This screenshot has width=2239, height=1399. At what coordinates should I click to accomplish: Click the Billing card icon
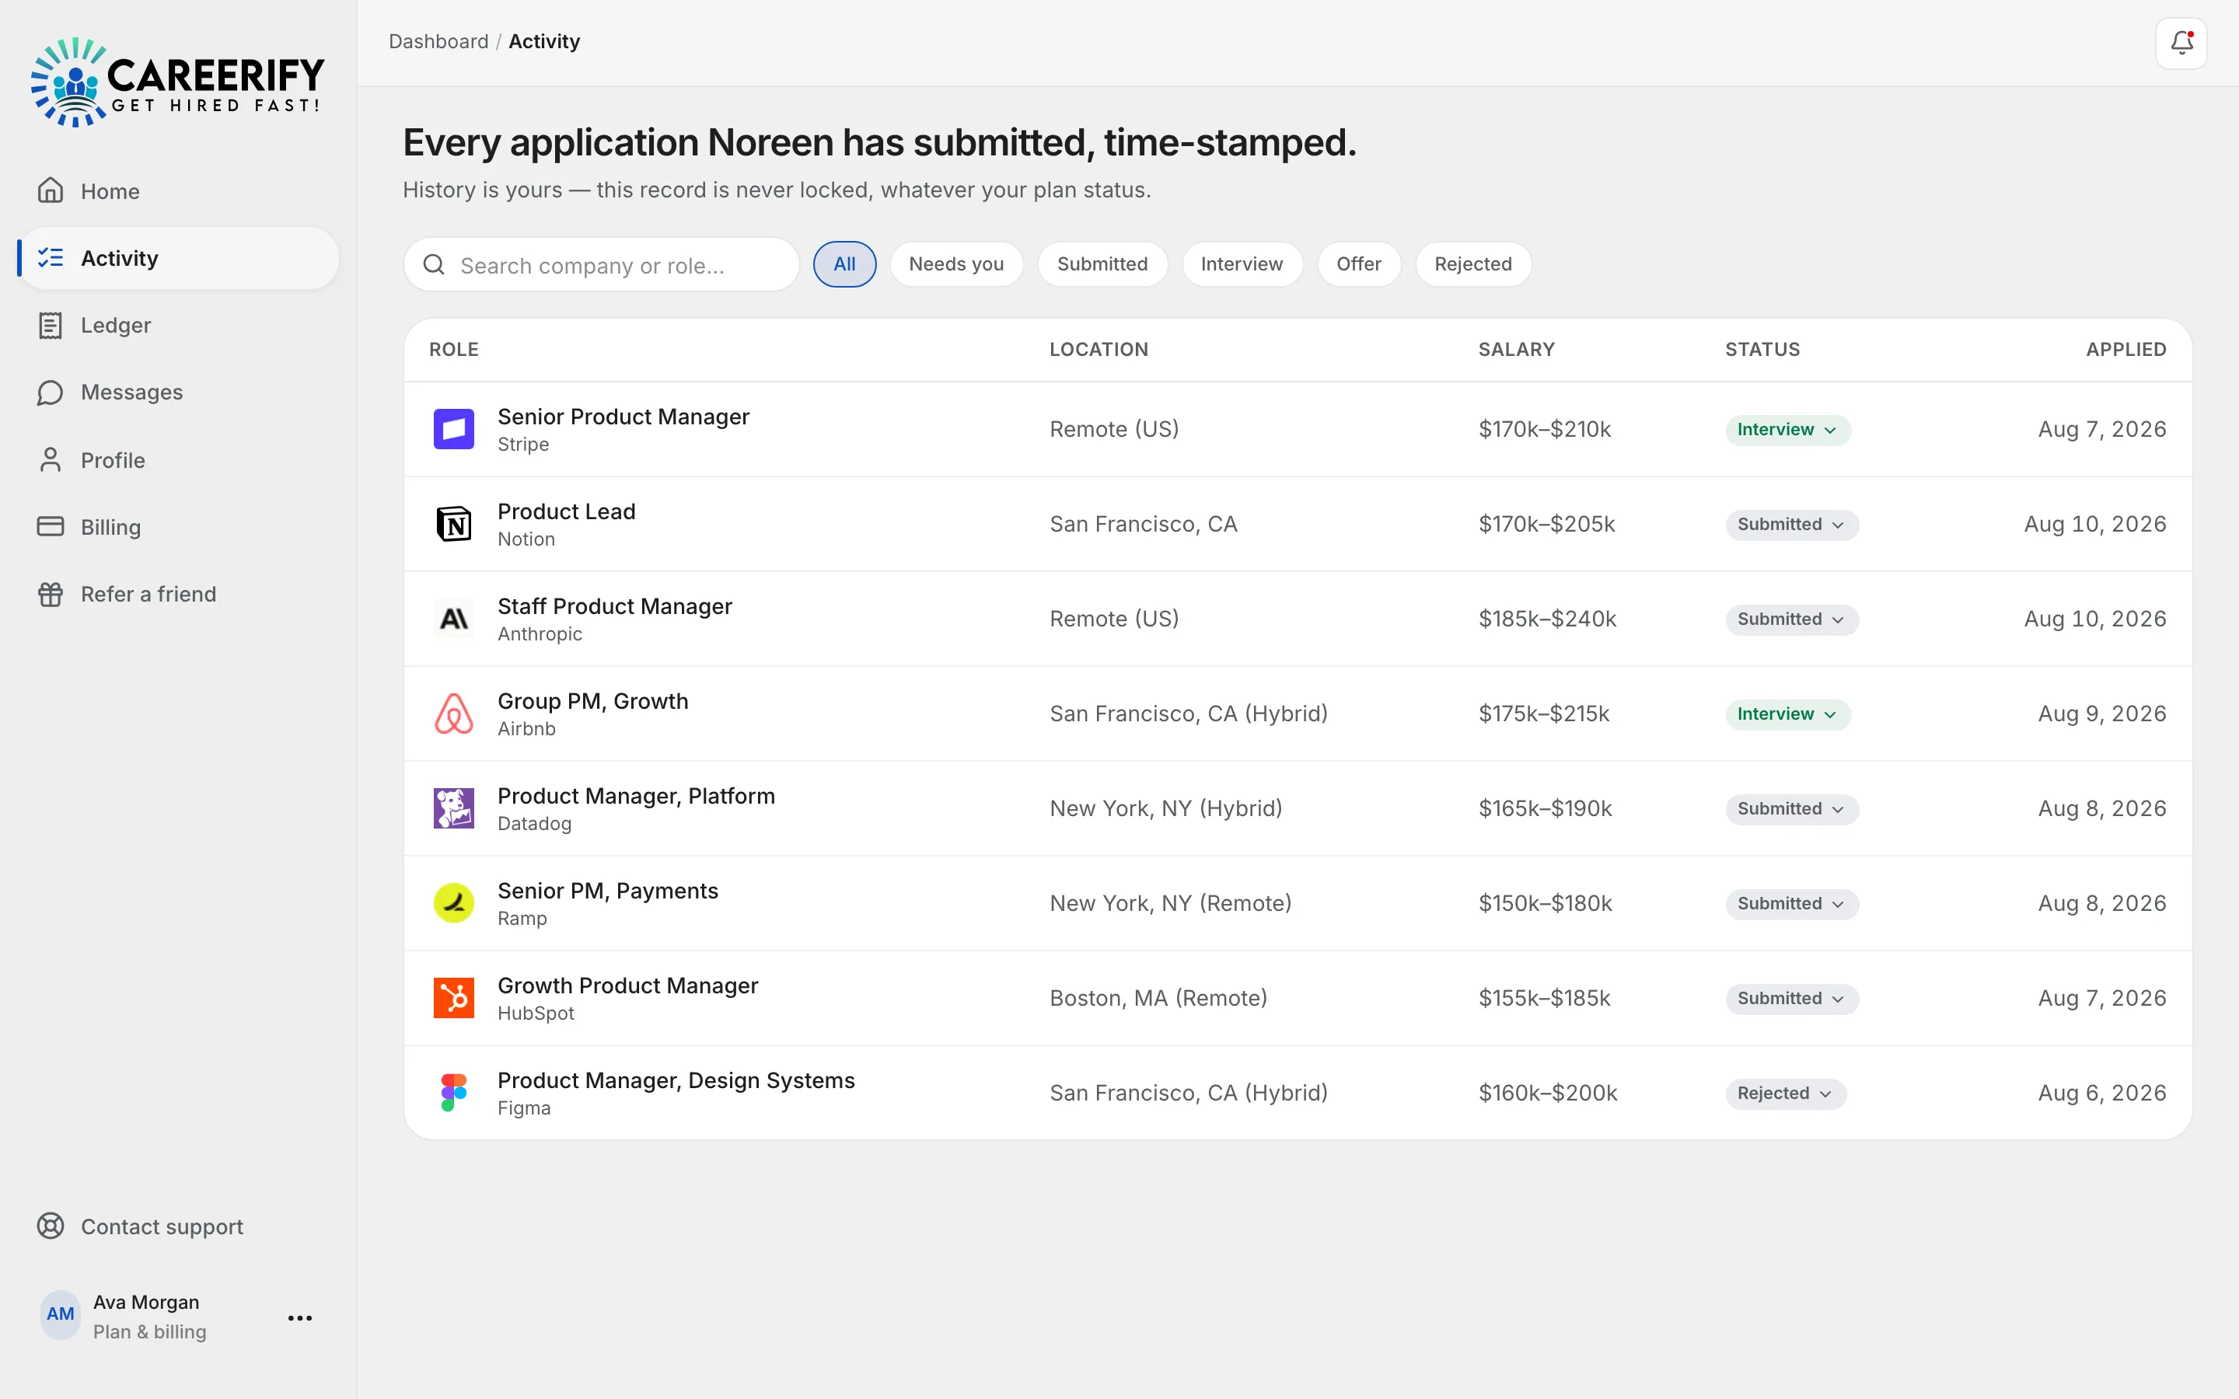point(50,526)
